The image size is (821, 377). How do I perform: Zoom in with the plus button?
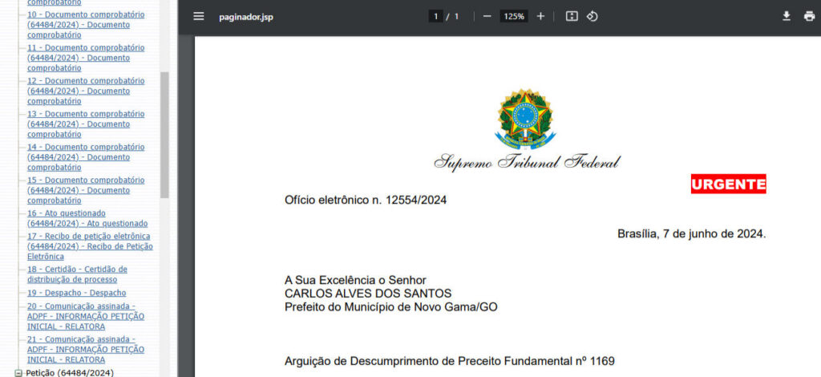pyautogui.click(x=540, y=17)
